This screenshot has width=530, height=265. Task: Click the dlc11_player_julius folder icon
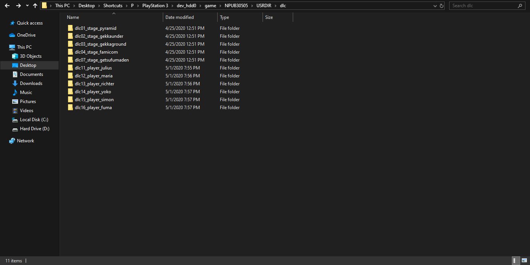coord(70,68)
